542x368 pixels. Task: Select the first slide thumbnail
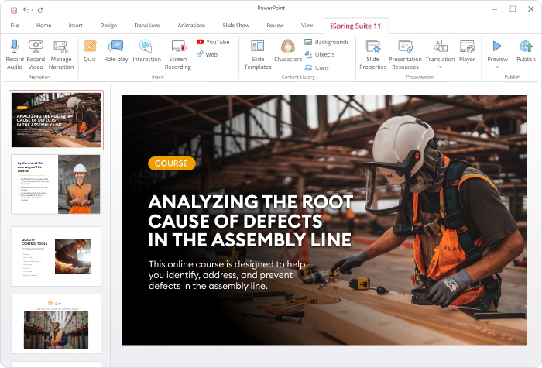tap(56, 120)
